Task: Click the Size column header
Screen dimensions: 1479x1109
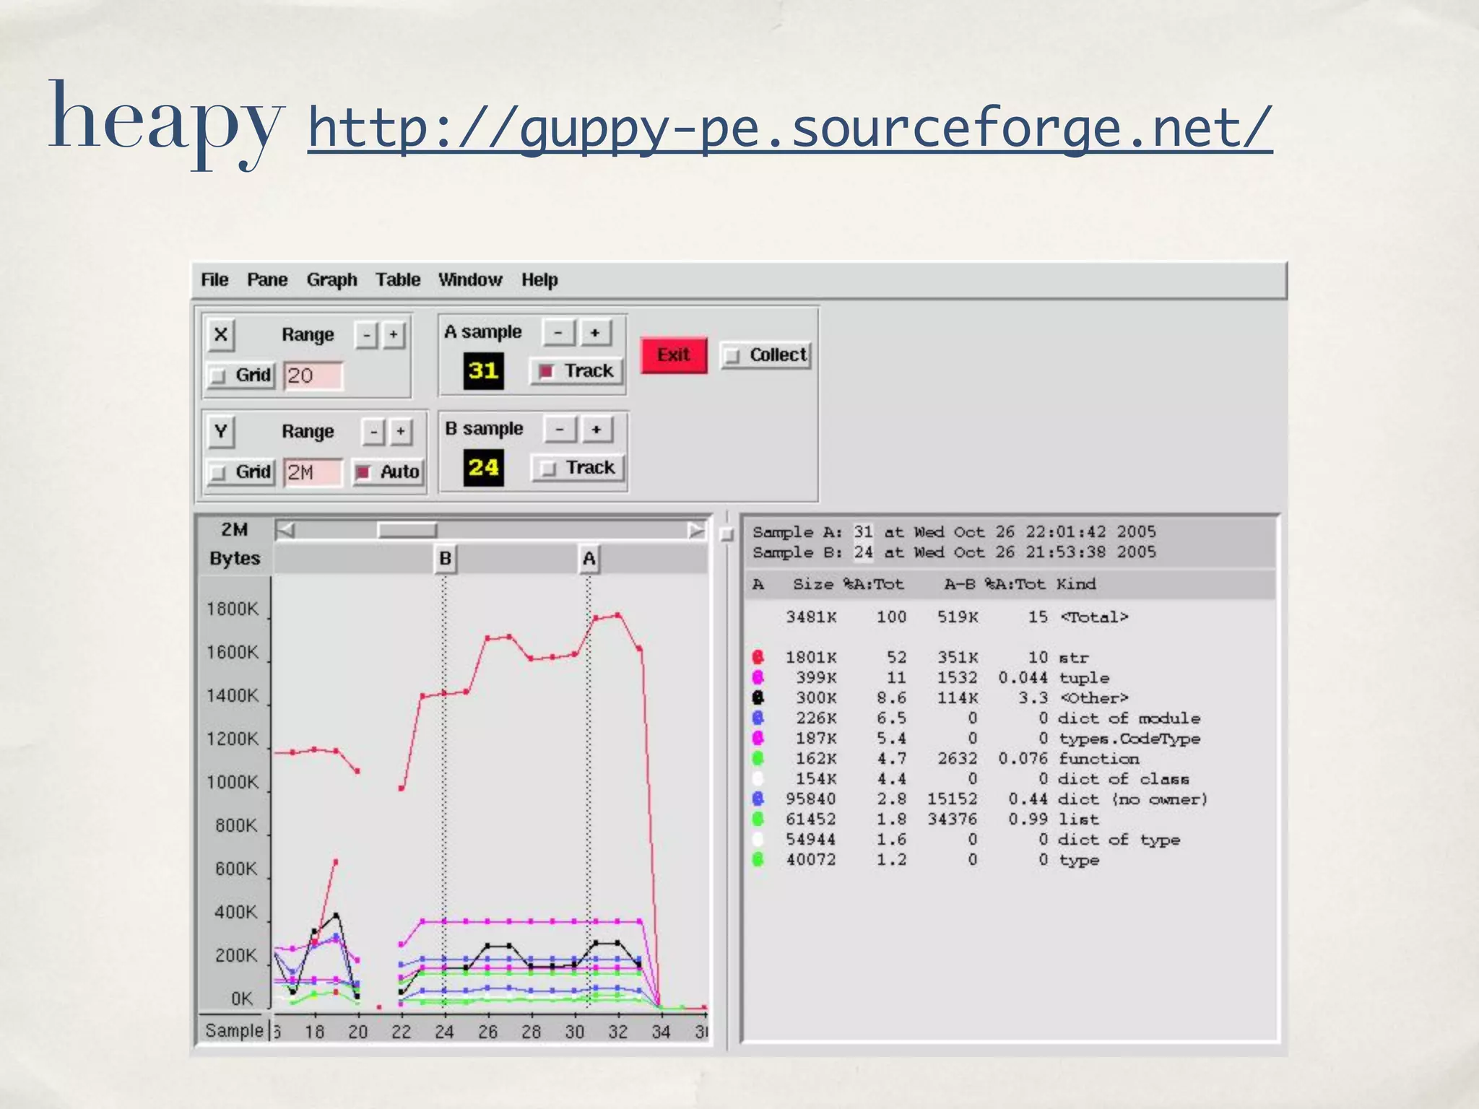Action: click(x=813, y=584)
